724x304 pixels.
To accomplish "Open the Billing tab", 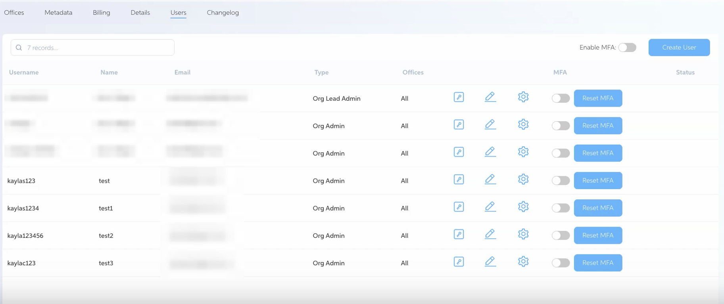I will point(101,13).
